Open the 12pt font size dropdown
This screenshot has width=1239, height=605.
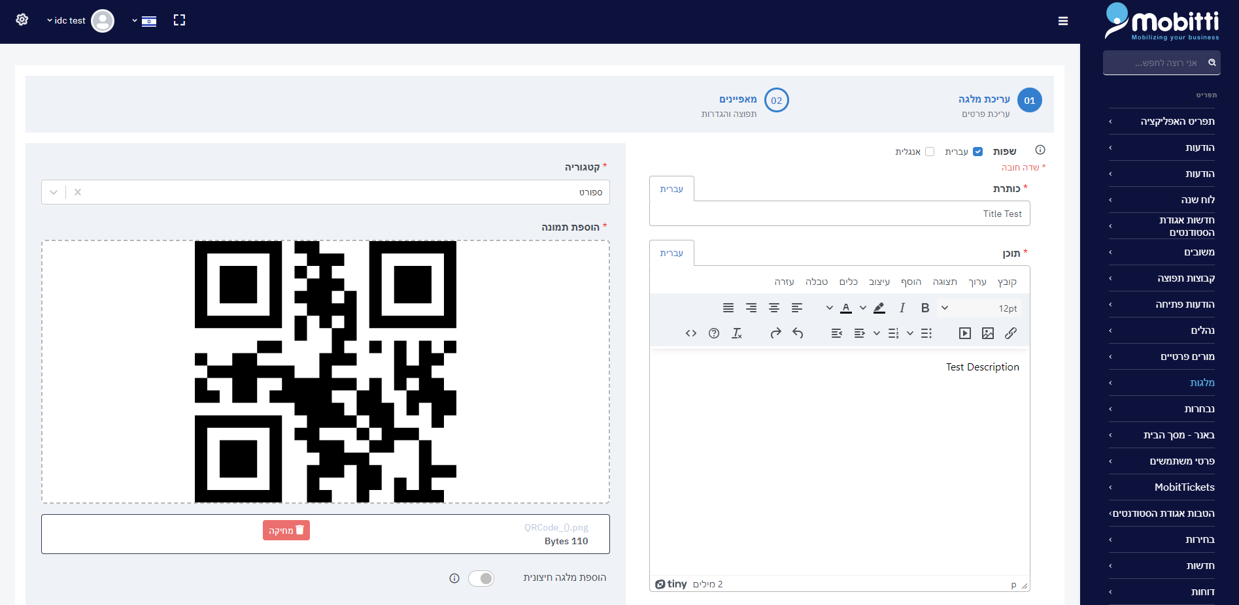(978, 308)
